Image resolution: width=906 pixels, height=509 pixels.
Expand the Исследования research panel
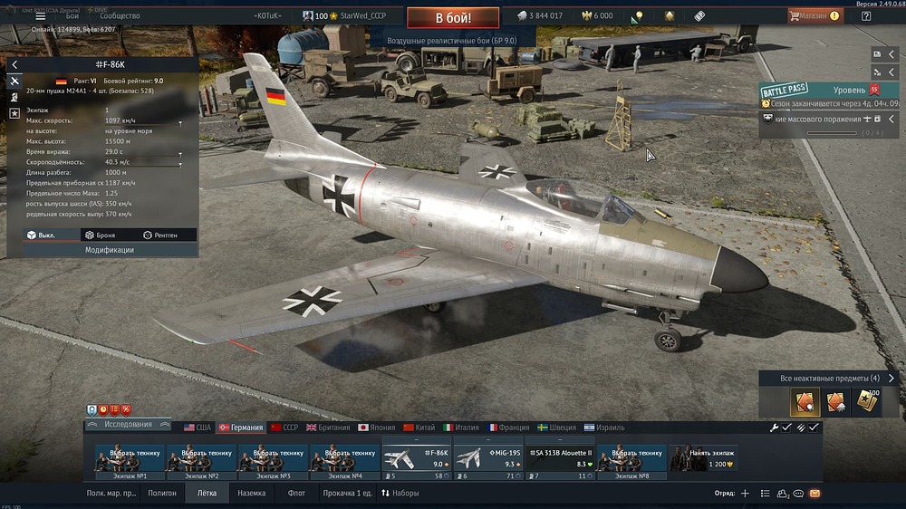tap(128, 425)
